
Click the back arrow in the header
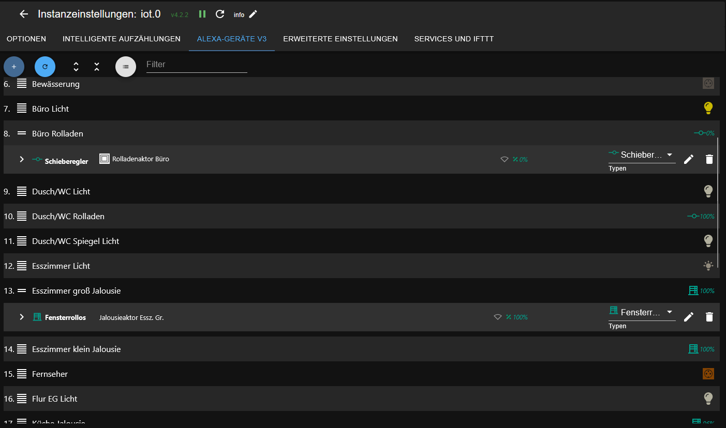point(23,14)
